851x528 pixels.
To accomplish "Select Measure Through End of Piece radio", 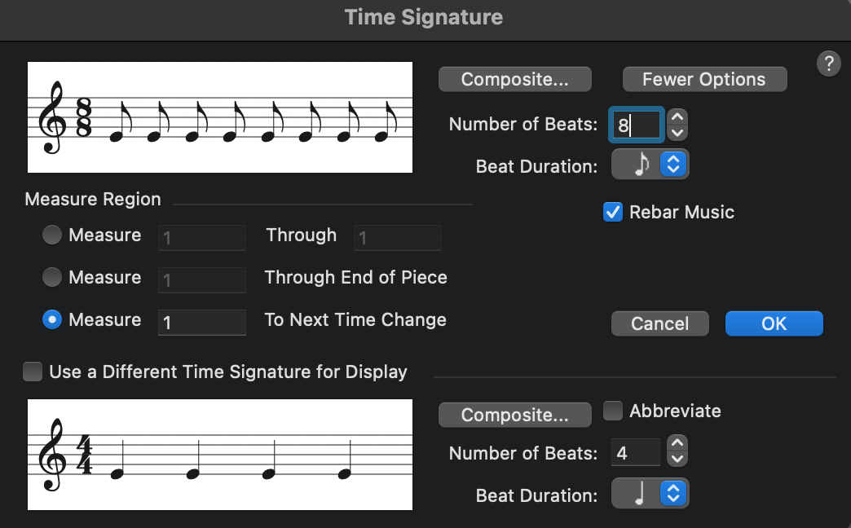I will click(52, 278).
